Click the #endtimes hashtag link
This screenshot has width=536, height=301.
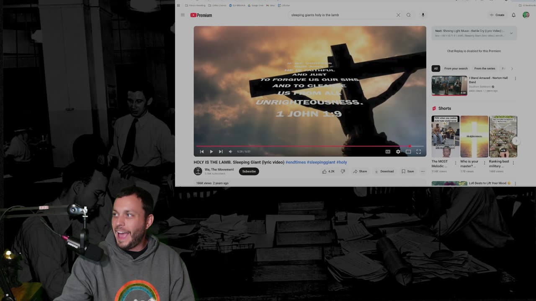pyautogui.click(x=296, y=162)
